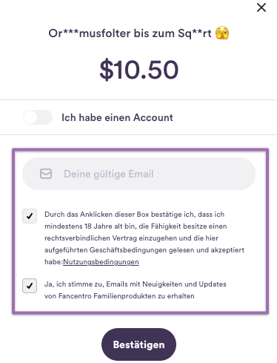Click the dollar sign in the price
Screen dimensions: 277x363
point(107,70)
